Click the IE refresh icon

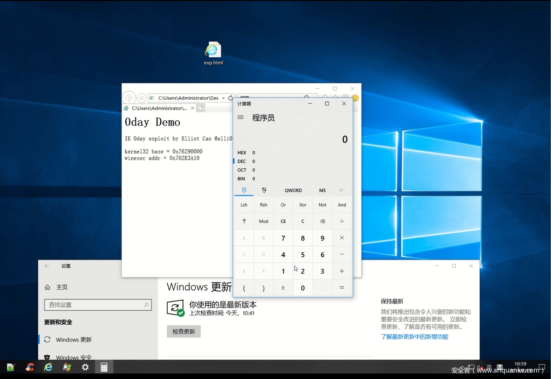(231, 98)
